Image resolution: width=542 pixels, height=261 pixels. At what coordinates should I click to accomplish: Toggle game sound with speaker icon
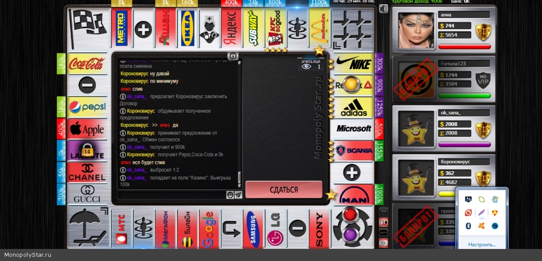point(383,9)
